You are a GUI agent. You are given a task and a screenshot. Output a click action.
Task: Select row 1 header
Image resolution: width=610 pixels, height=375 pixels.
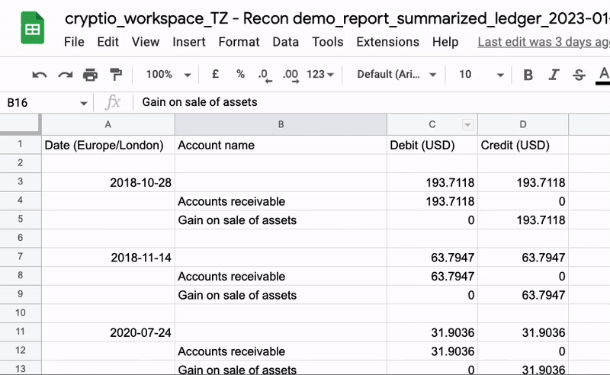[x=21, y=144]
